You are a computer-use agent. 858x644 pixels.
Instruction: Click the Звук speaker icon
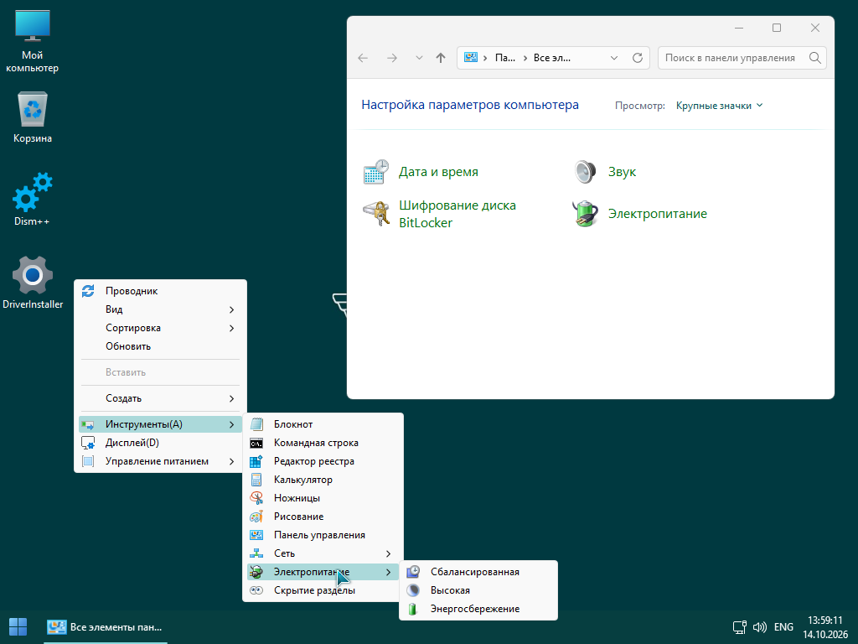585,172
